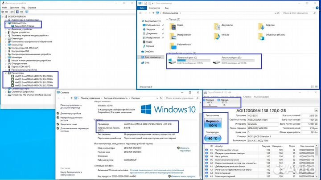
Task: Click the forward arrow in Device Manager toolbar
Action: pos(7,12)
